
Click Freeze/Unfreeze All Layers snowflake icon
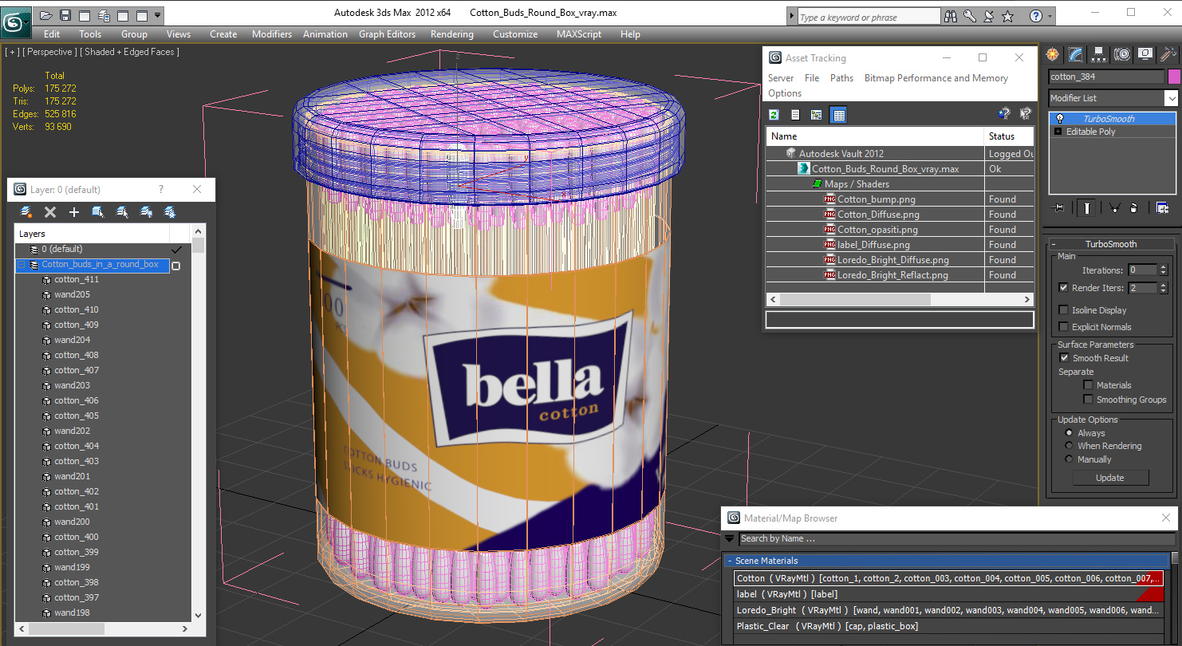coord(170,212)
